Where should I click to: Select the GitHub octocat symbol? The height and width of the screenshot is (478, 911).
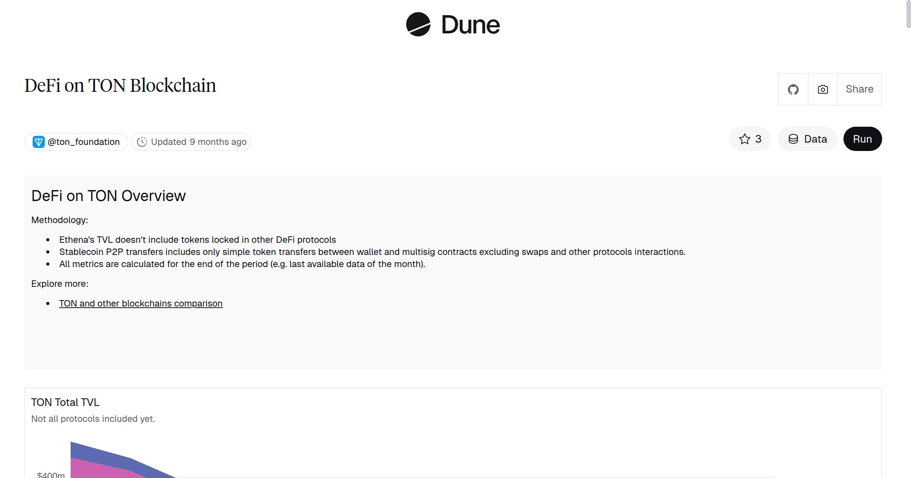(793, 89)
